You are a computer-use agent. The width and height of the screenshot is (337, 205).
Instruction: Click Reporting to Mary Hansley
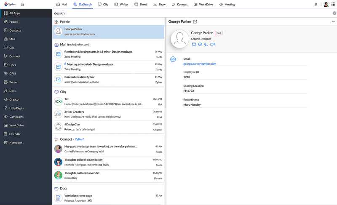pyautogui.click(x=192, y=105)
